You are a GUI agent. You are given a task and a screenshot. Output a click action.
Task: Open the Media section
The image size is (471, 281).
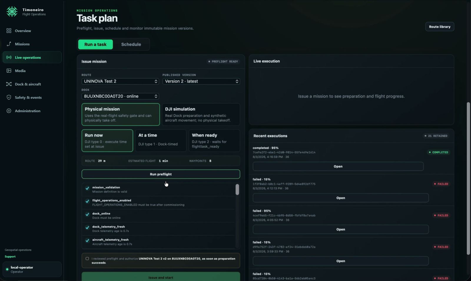32,71
